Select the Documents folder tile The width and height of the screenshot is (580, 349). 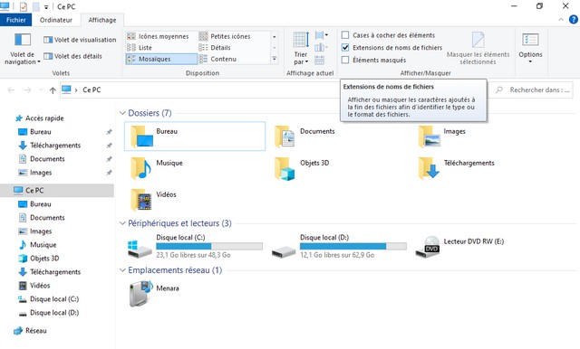tap(304, 137)
